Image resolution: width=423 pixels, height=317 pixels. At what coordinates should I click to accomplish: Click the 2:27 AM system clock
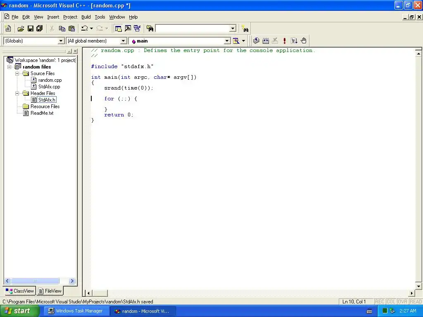(x=408, y=311)
